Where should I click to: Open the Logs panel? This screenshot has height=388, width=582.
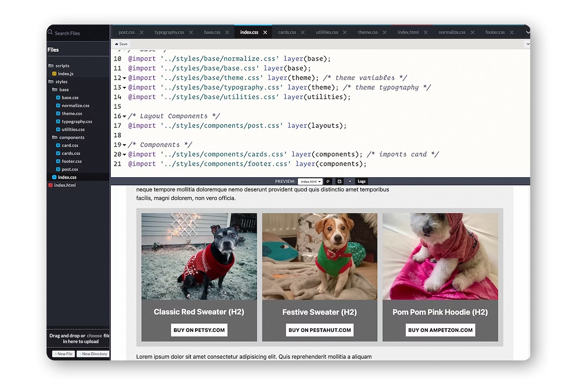(x=362, y=181)
